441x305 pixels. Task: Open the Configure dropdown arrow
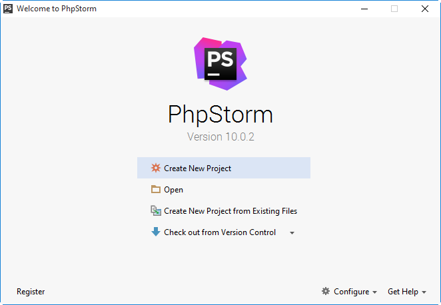click(x=374, y=292)
